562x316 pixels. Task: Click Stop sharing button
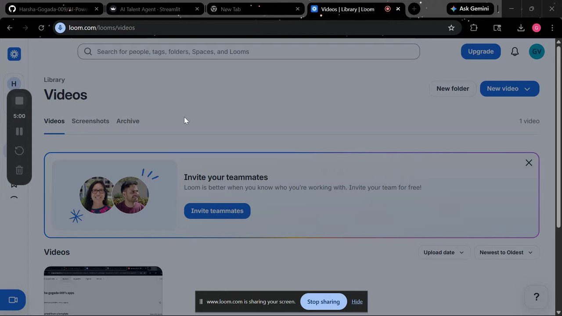point(324,302)
